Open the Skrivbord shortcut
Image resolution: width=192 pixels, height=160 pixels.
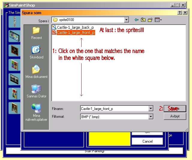[36, 52]
